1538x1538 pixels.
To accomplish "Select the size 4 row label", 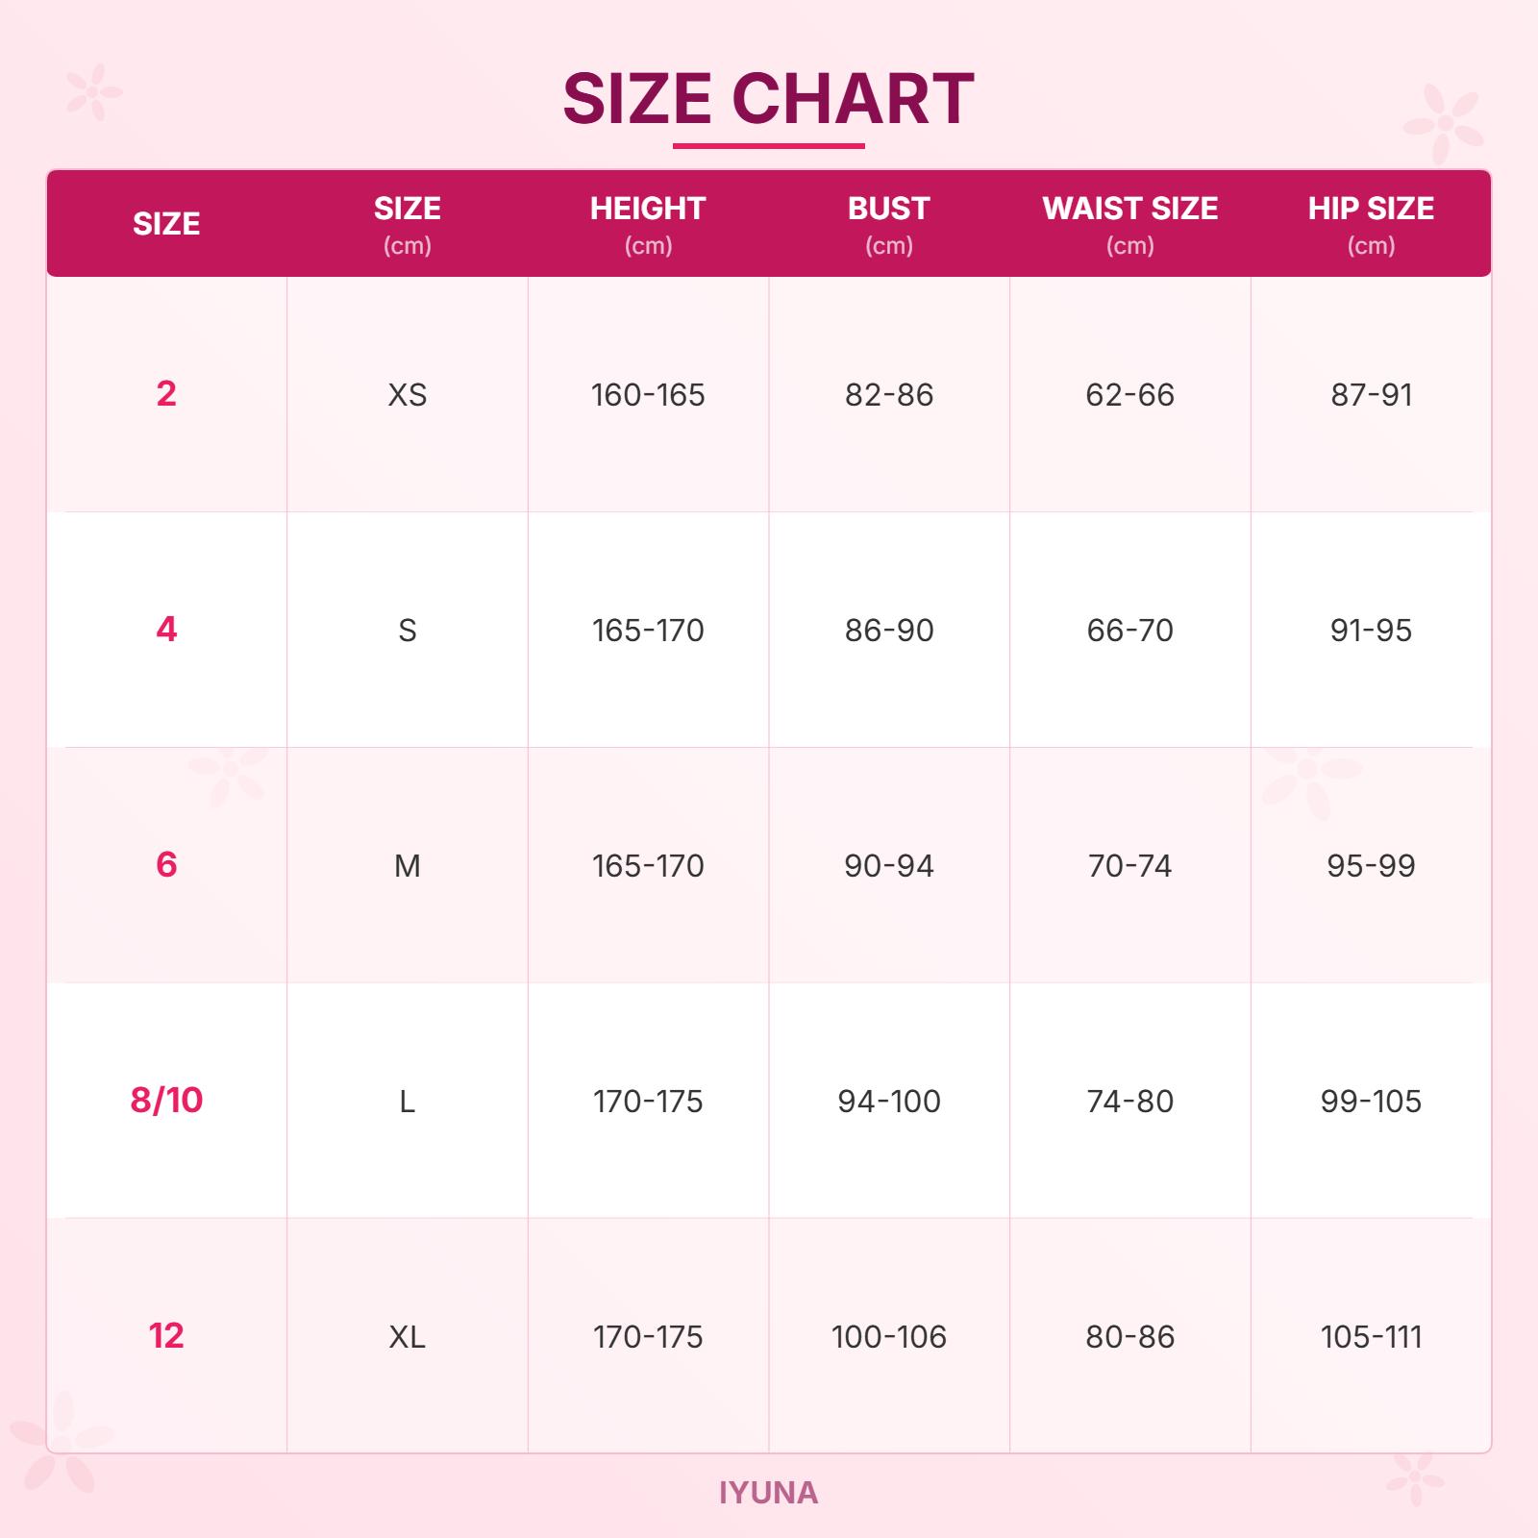I will click(166, 629).
